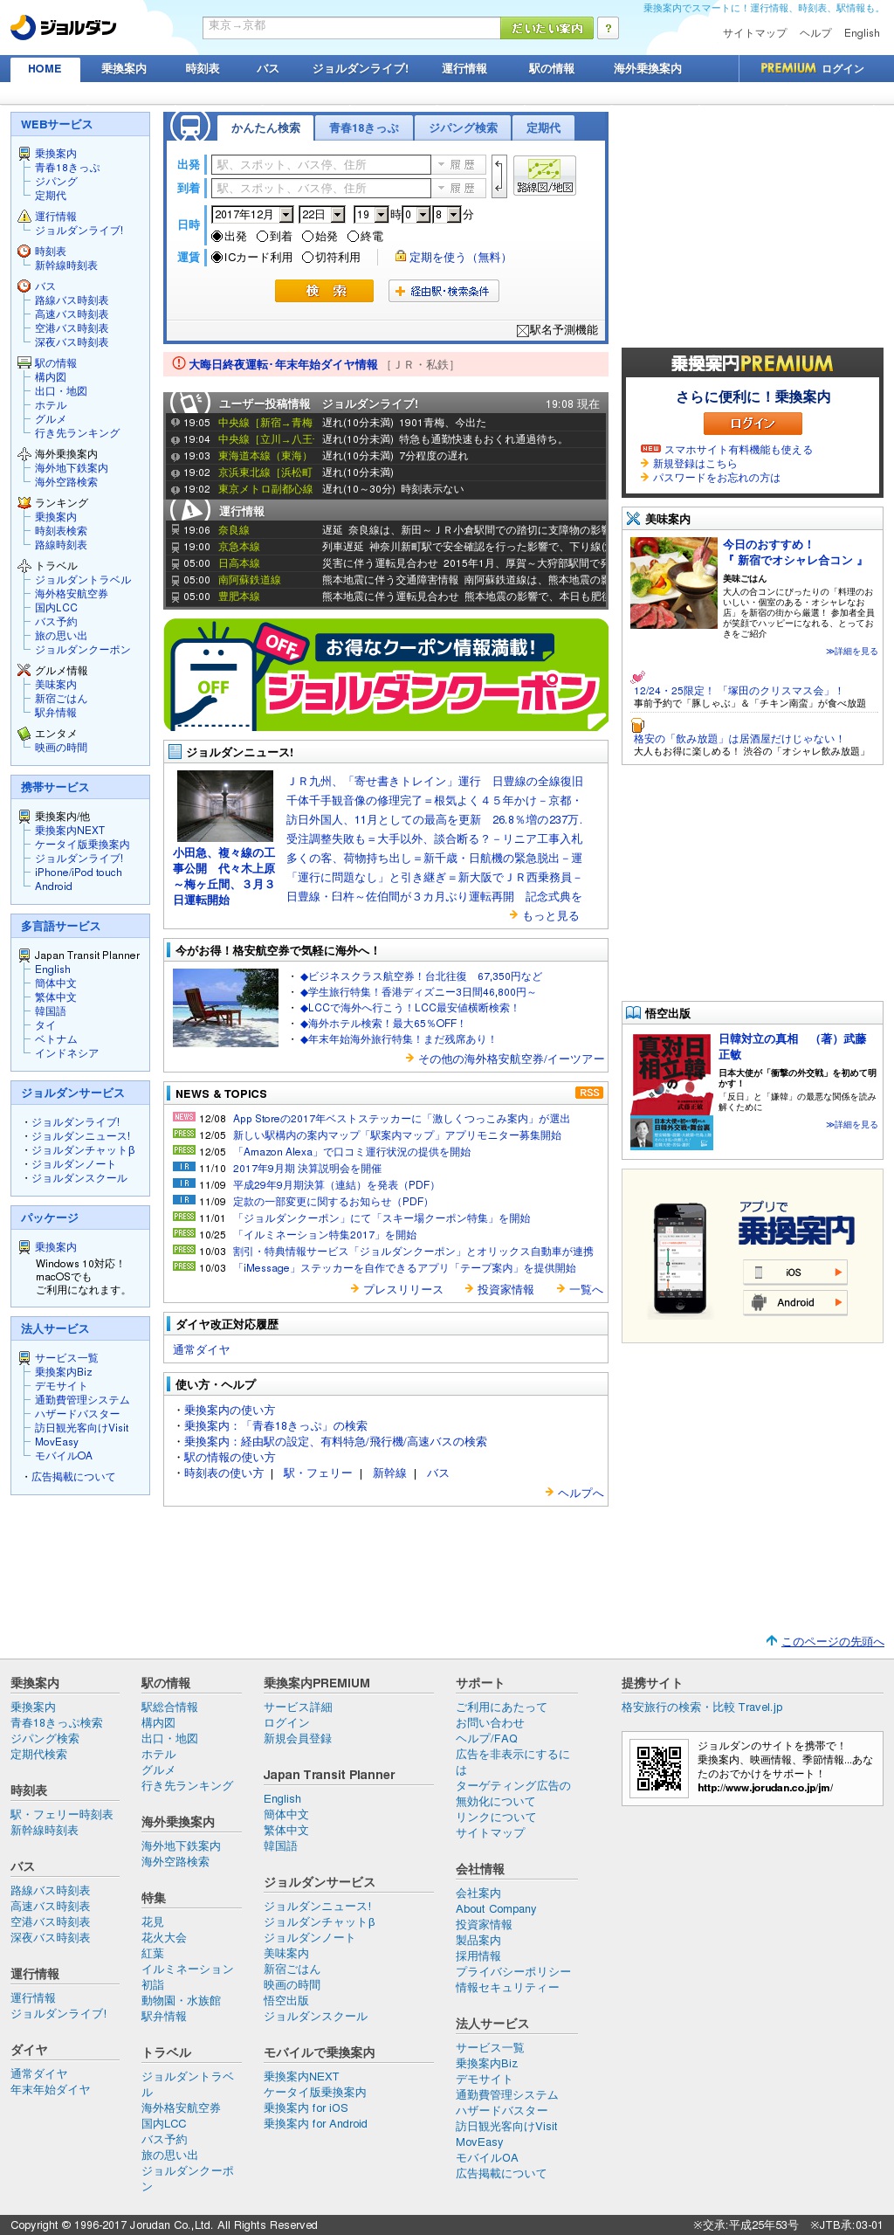
Task: Select 始発 radio button
Action: pyautogui.click(x=307, y=236)
